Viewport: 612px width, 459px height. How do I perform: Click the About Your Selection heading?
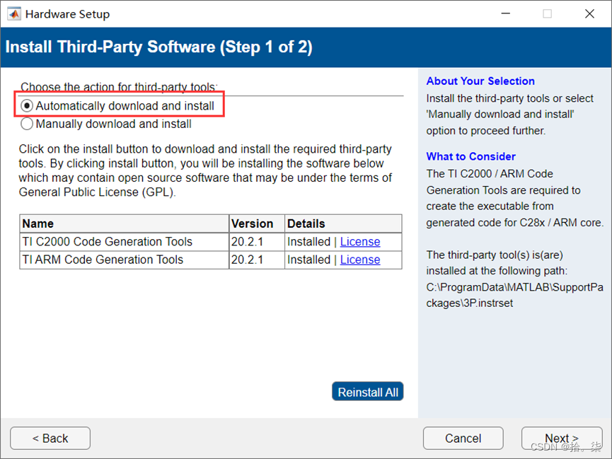point(480,81)
